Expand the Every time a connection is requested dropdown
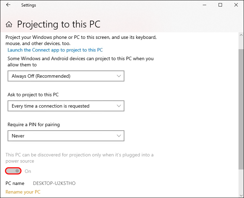244x198 pixels. pyautogui.click(x=66, y=106)
